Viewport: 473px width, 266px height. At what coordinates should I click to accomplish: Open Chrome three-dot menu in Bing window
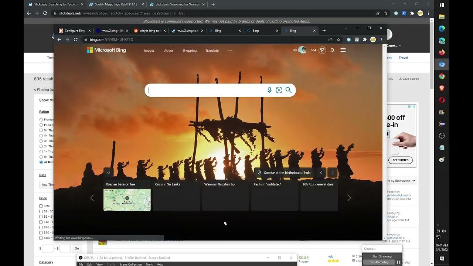tap(381, 40)
